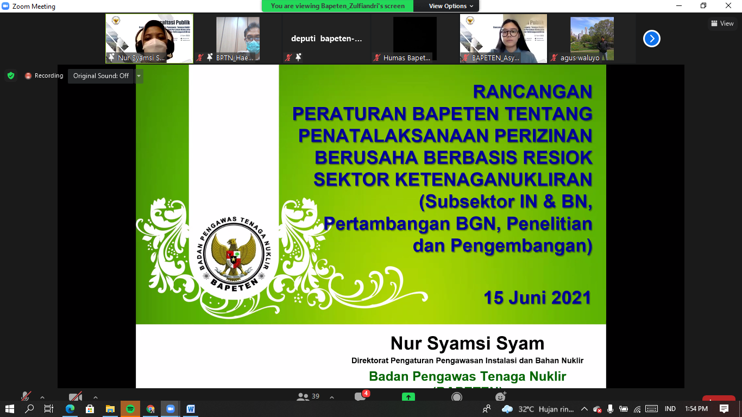
Task: Open the Windows Start menu
Action: [10, 409]
